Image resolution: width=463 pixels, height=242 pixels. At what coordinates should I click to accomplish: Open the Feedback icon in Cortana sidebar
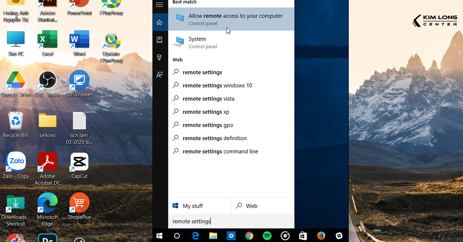(159, 74)
